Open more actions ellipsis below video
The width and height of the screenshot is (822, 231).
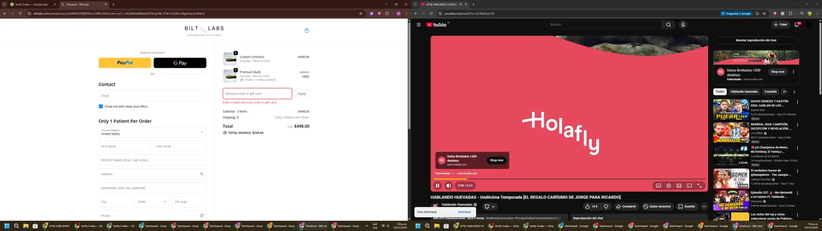click(x=704, y=206)
